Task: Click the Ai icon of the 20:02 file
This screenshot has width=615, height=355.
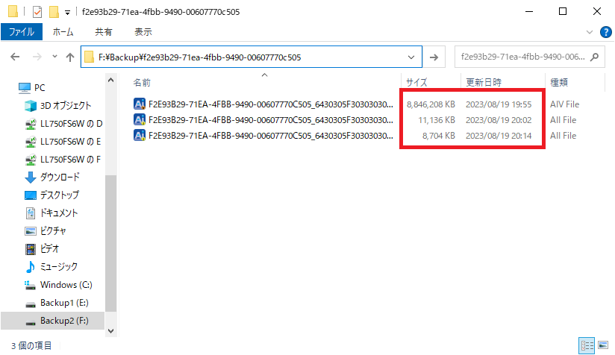Action: pyautogui.click(x=140, y=119)
